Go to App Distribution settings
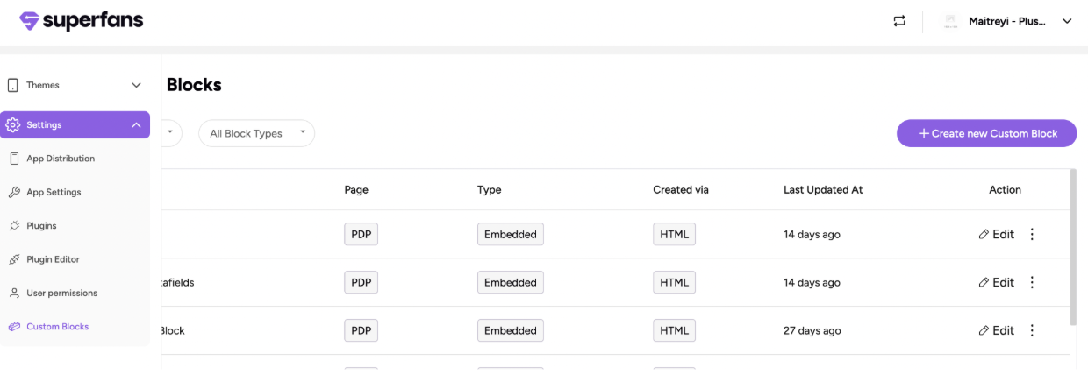This screenshot has width=1088, height=375. (60, 159)
